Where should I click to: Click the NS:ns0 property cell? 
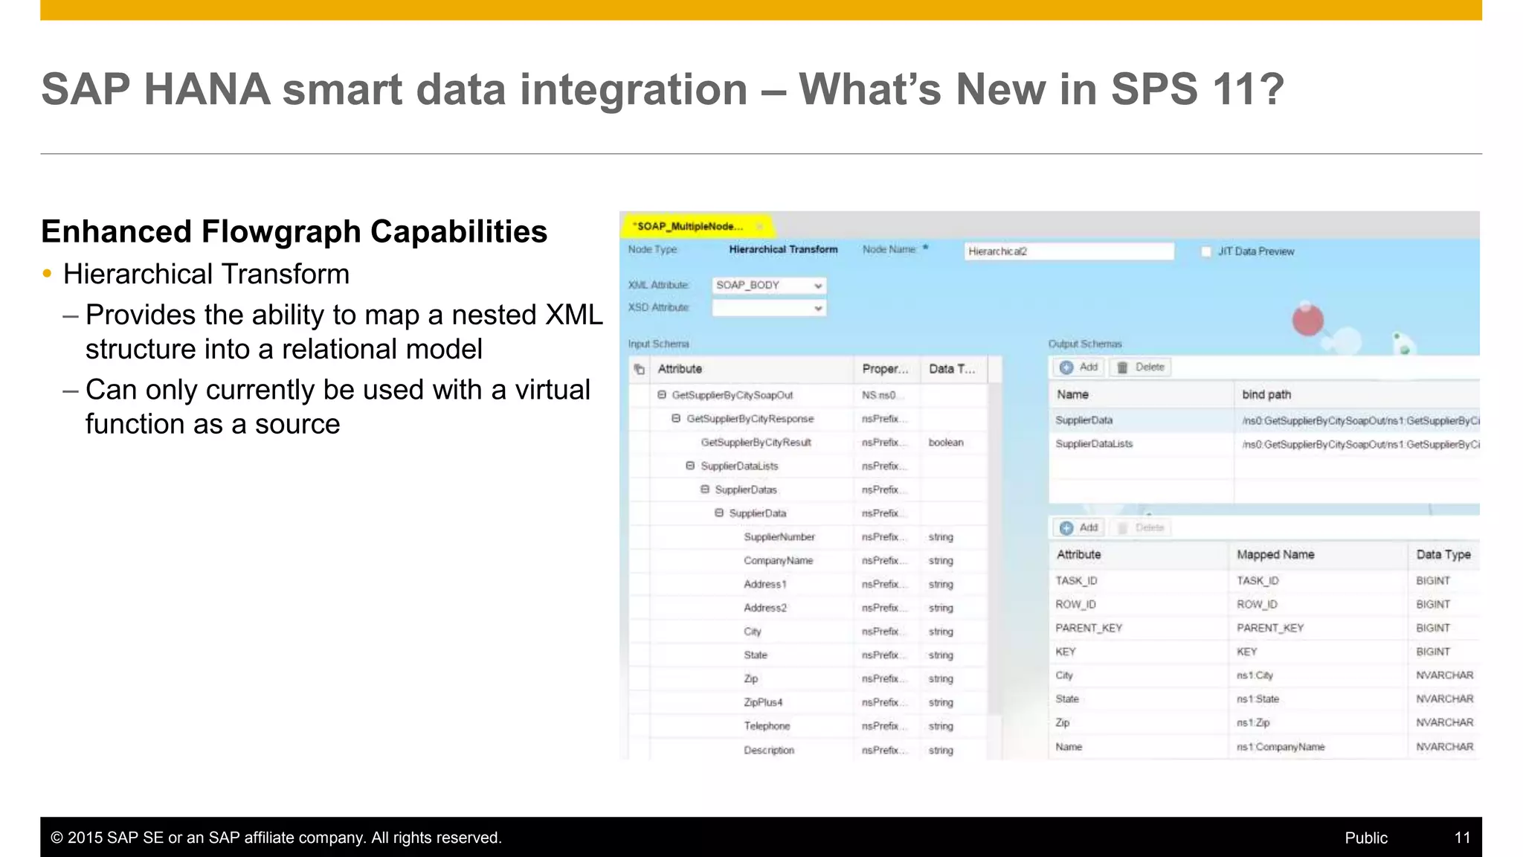[x=887, y=395]
